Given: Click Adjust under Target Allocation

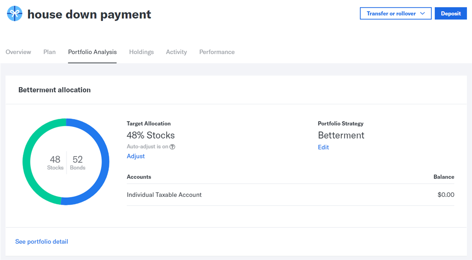Looking at the screenshot, I should [x=136, y=156].
